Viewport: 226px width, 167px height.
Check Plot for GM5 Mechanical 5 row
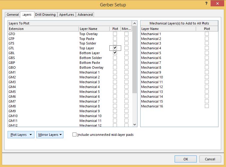(x=115, y=91)
